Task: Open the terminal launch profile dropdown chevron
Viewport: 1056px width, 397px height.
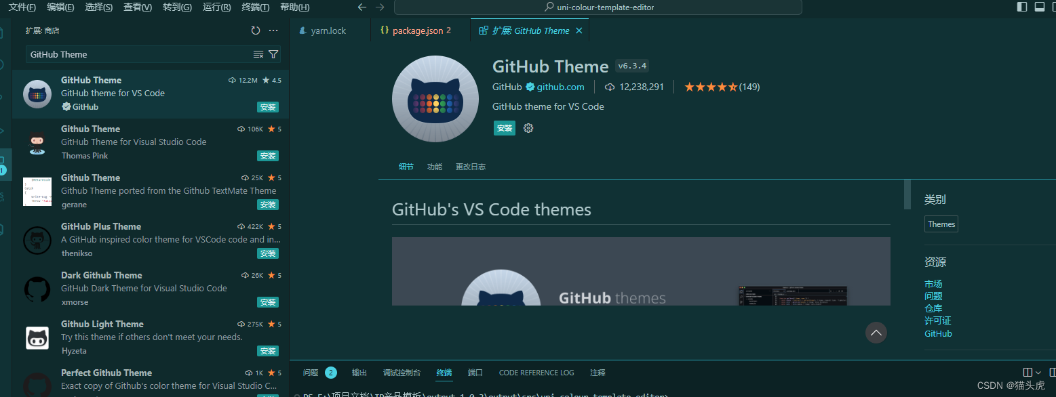Action: pyautogui.click(x=1038, y=372)
